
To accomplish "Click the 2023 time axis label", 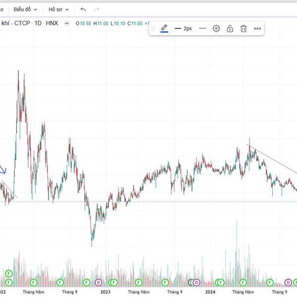I will 105,292.
